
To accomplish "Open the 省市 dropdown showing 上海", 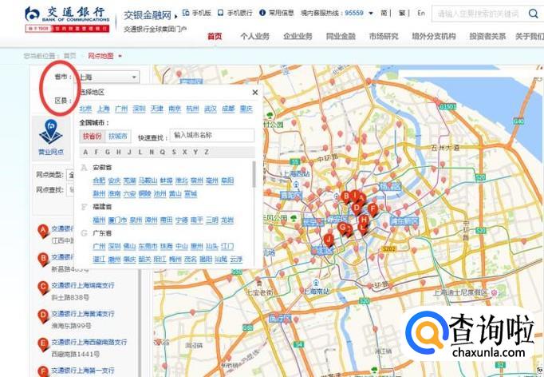I will pyautogui.click(x=108, y=77).
